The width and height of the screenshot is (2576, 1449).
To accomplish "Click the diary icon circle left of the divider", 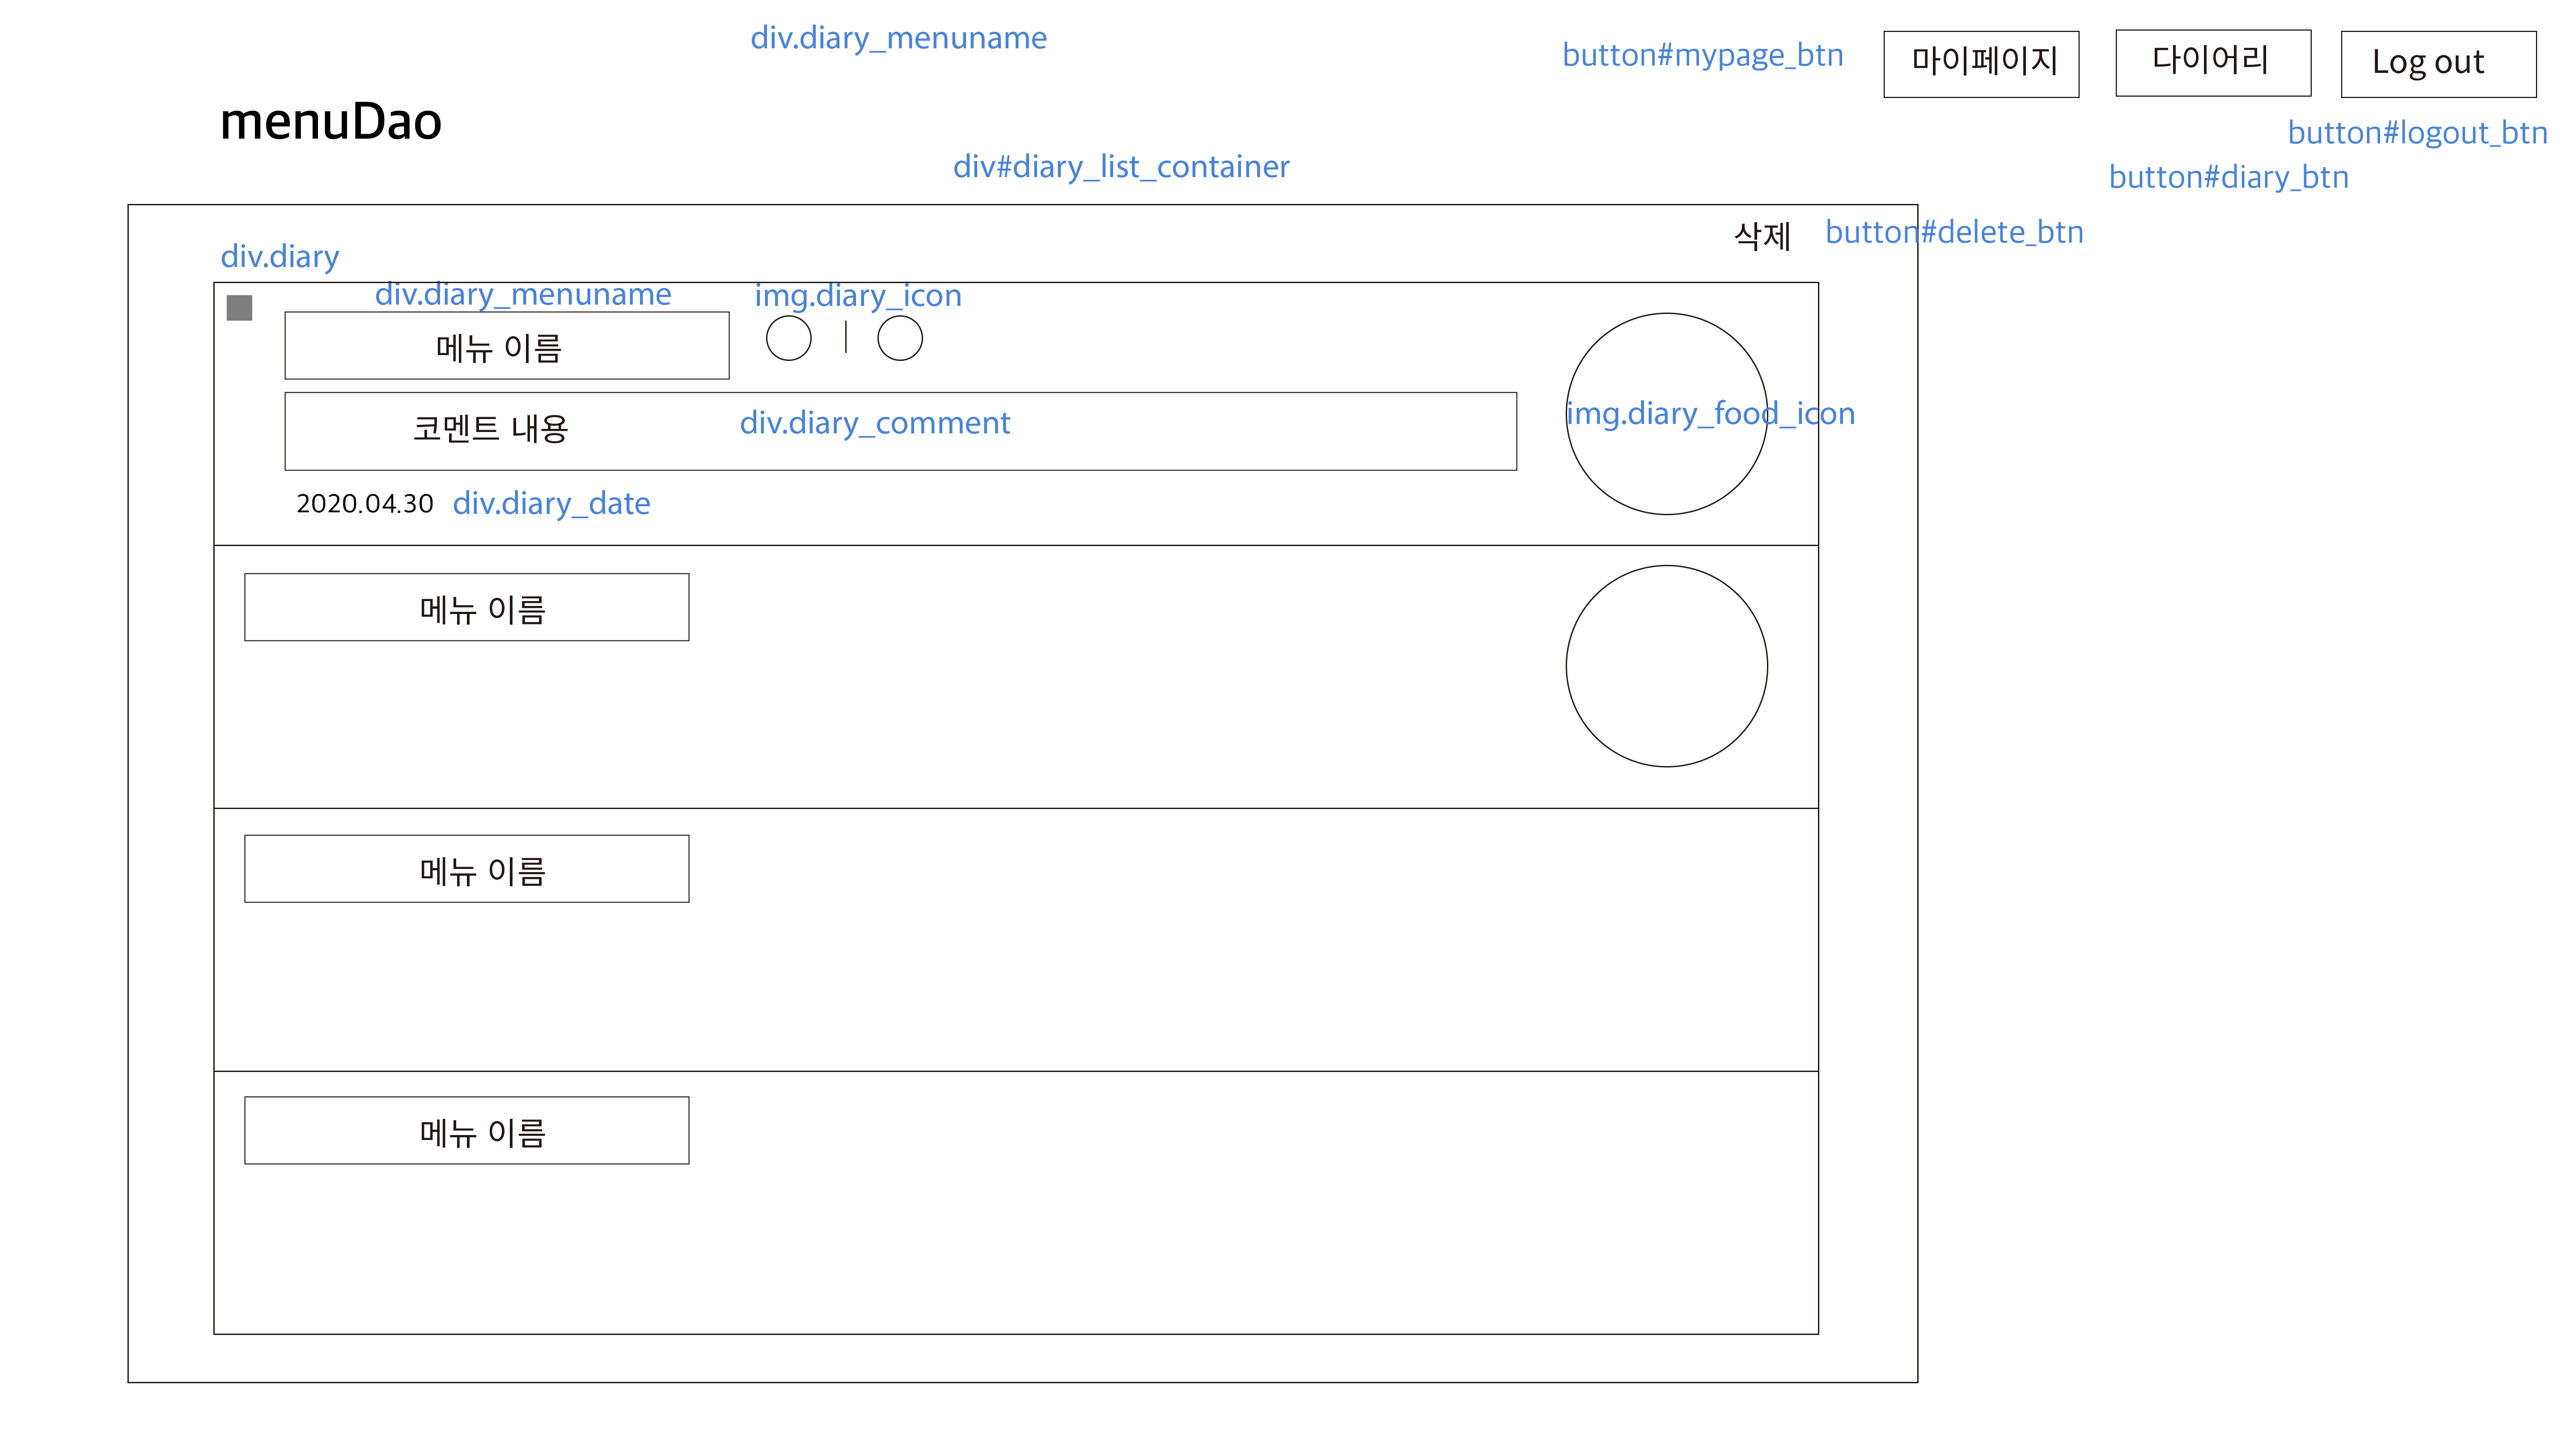I will (788, 338).
